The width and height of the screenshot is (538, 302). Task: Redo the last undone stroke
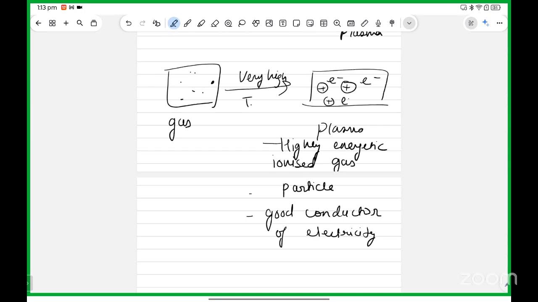coord(142,23)
